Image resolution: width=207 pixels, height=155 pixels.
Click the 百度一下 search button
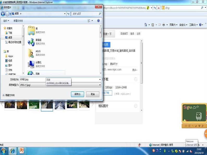(109, 34)
